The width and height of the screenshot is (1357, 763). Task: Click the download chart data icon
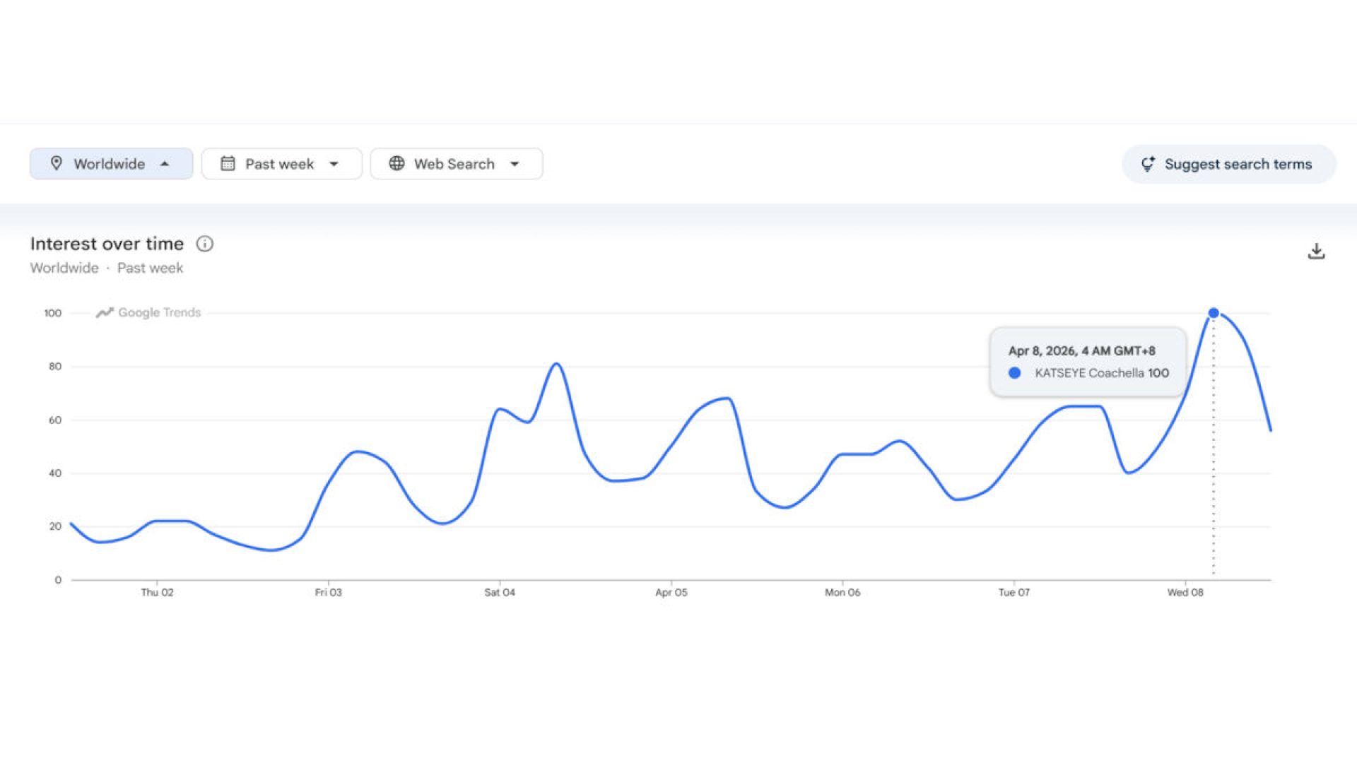[x=1316, y=252]
